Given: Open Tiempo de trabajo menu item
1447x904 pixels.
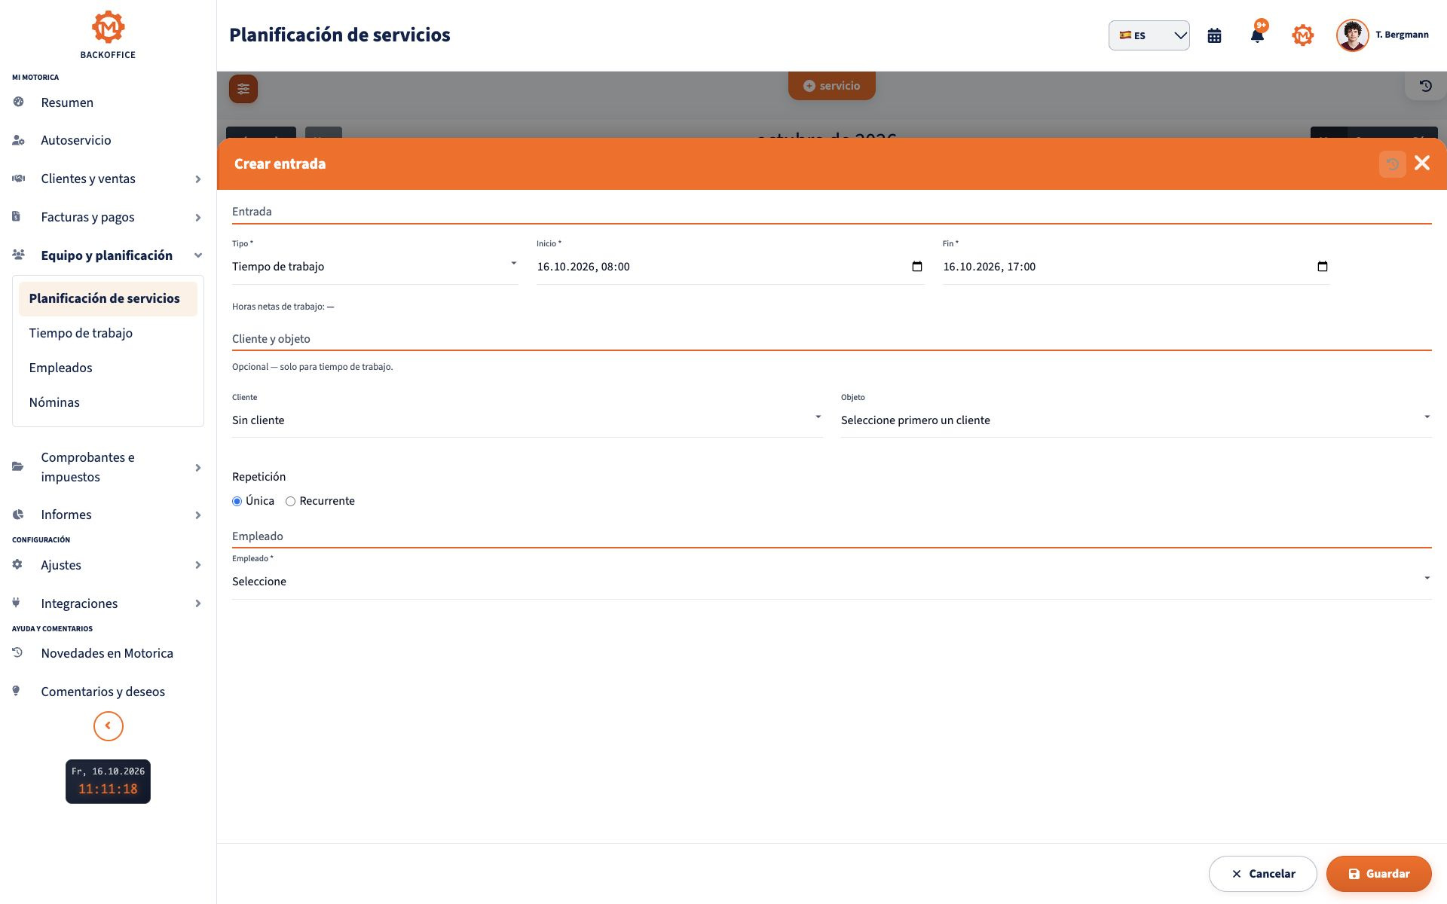Looking at the screenshot, I should coord(108,333).
